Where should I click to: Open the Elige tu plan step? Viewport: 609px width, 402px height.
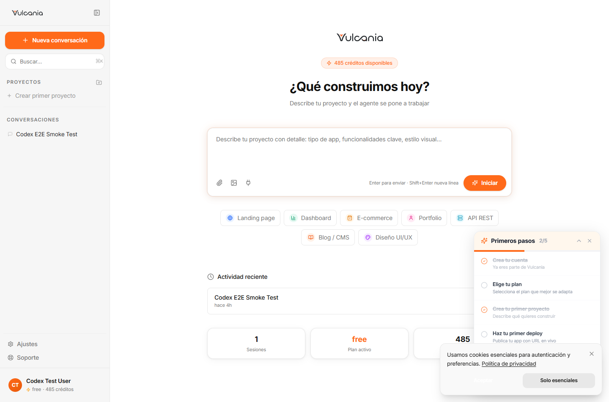pos(537,288)
